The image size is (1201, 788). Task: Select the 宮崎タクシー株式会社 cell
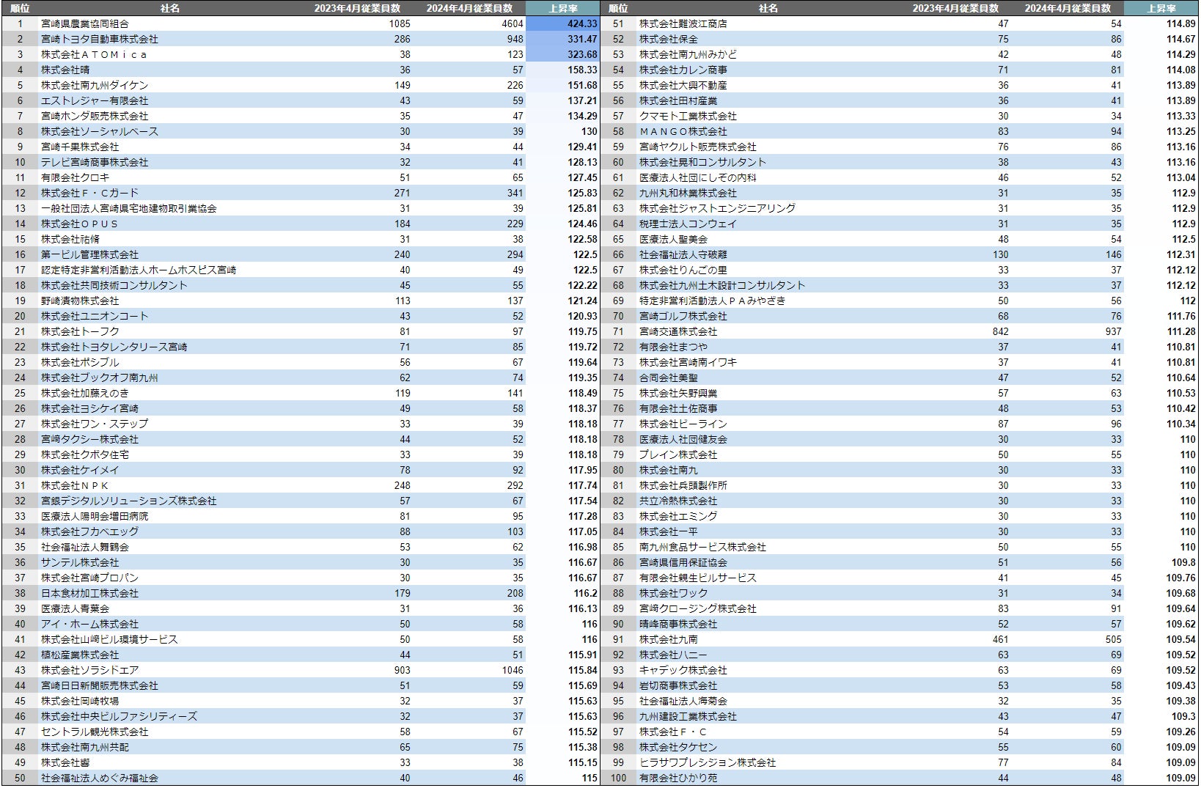(x=89, y=439)
